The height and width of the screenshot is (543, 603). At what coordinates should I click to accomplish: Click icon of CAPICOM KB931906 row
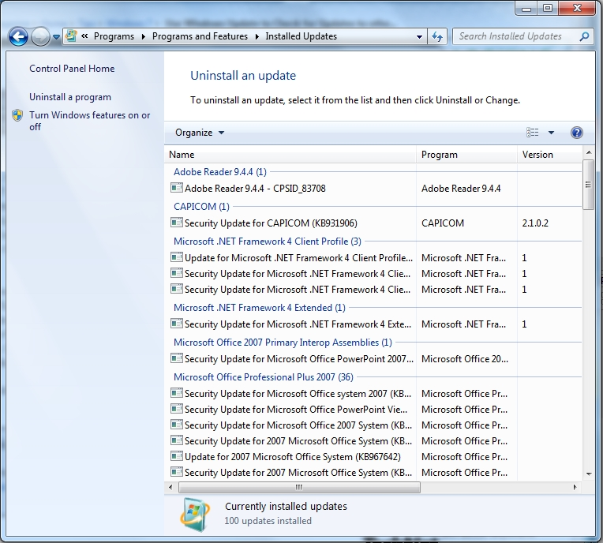177,223
